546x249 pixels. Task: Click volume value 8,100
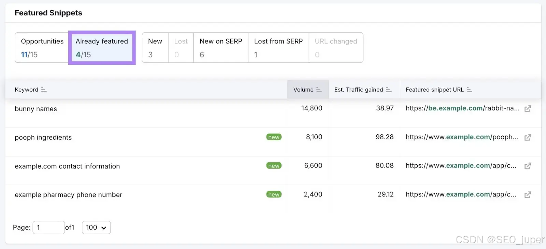(314, 137)
